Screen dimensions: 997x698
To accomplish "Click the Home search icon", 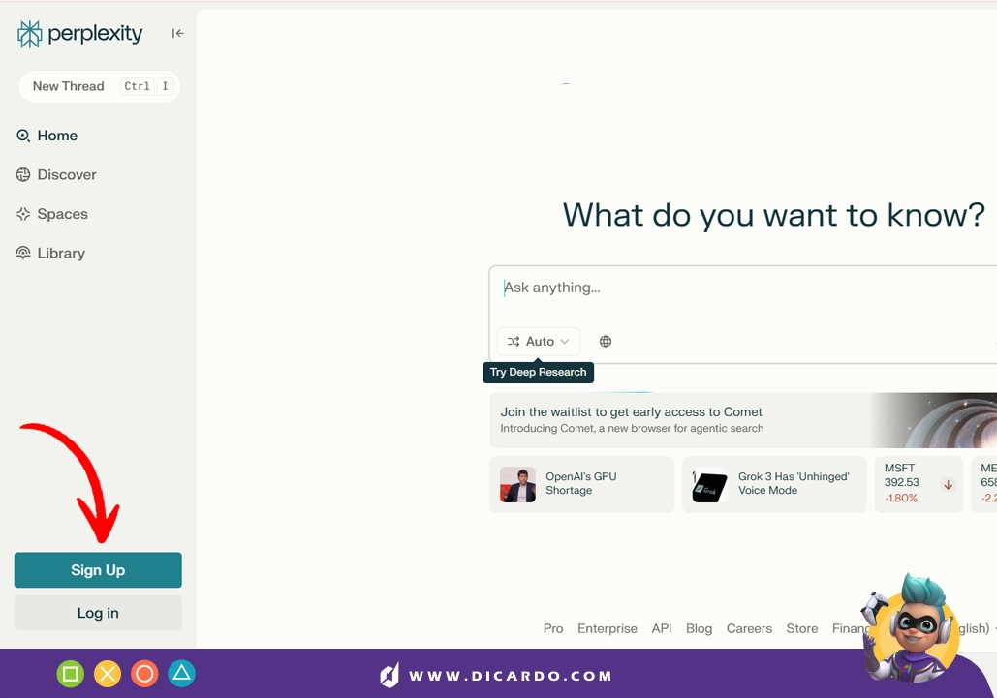I will click(x=23, y=136).
